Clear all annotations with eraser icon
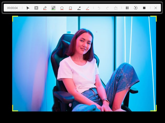The height and width of the screenshot is (123, 165). (116, 8)
